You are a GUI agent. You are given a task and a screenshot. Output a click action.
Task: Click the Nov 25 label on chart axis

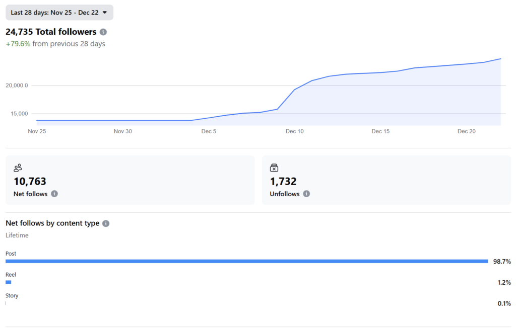(x=37, y=131)
